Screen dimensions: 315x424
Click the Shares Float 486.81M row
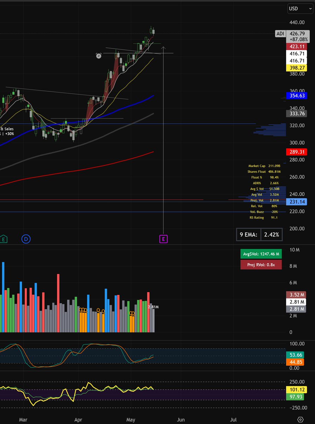coord(263,171)
